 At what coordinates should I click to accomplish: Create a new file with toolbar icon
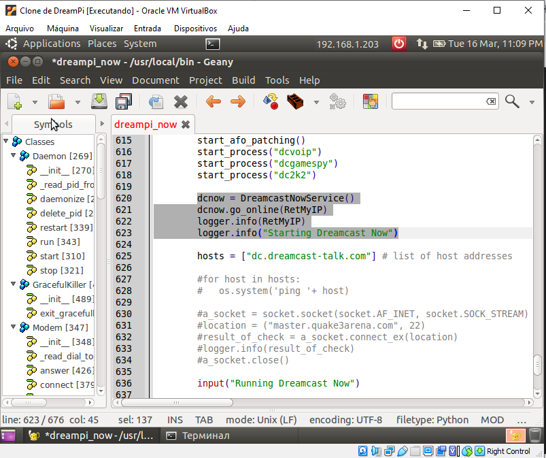point(15,102)
